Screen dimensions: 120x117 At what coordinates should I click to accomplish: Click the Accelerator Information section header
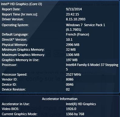click(x=60, y=99)
